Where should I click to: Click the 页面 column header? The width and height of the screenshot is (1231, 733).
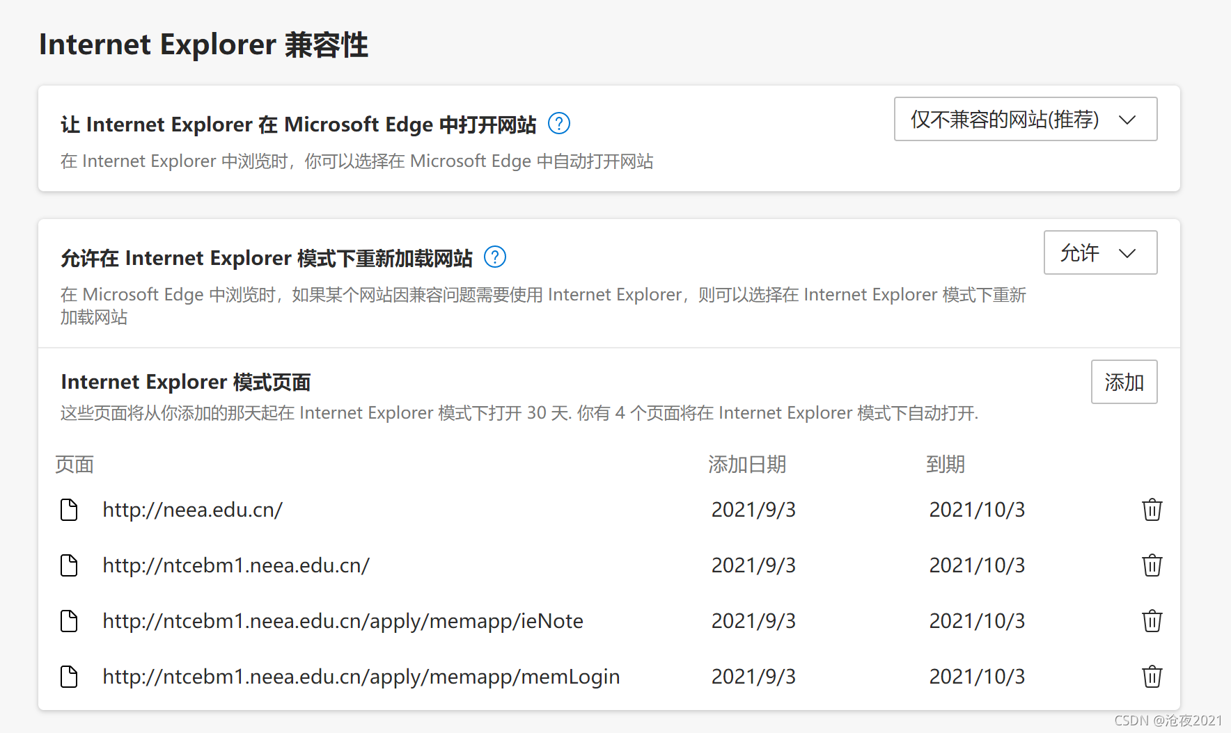point(75,465)
